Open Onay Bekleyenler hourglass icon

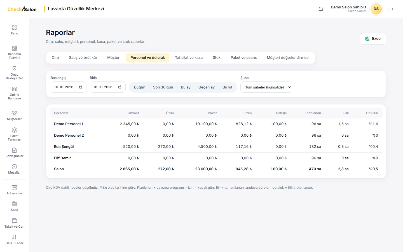click(14, 69)
